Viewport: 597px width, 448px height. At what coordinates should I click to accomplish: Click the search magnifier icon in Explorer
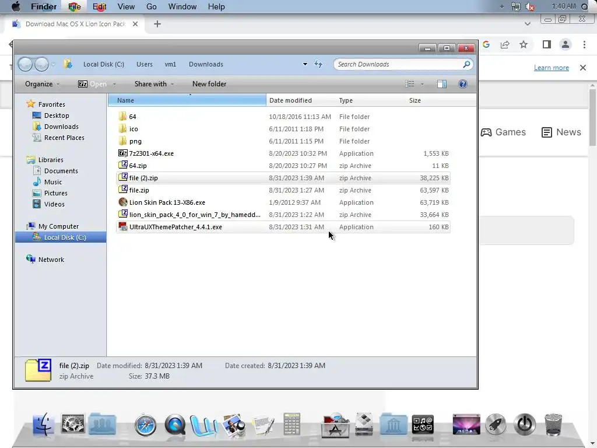[x=466, y=64]
